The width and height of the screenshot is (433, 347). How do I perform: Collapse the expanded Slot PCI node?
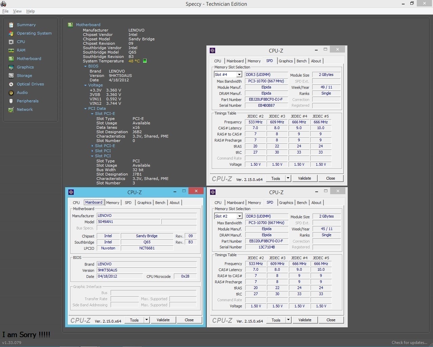point(92,156)
